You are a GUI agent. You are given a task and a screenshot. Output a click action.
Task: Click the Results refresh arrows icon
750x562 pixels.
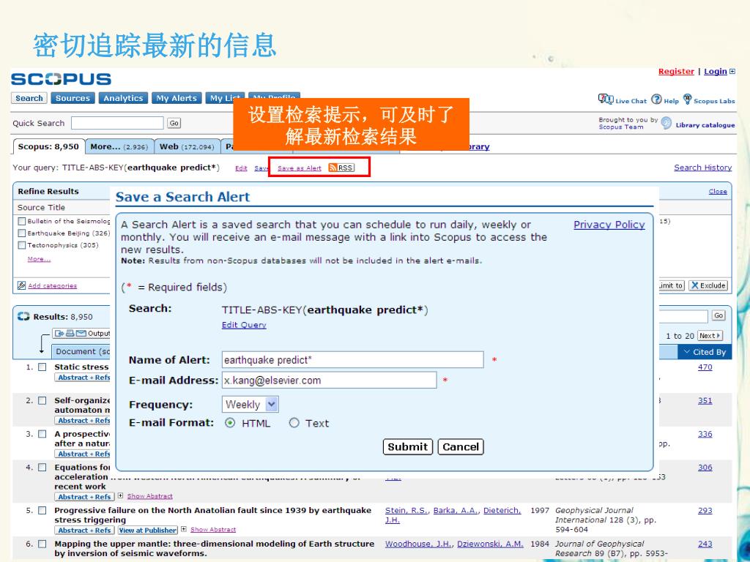(x=23, y=316)
